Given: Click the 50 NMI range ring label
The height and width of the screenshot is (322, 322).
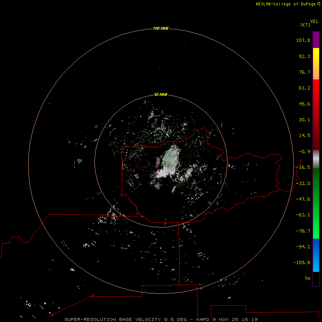Looking at the screenshot, I should click(161, 94).
